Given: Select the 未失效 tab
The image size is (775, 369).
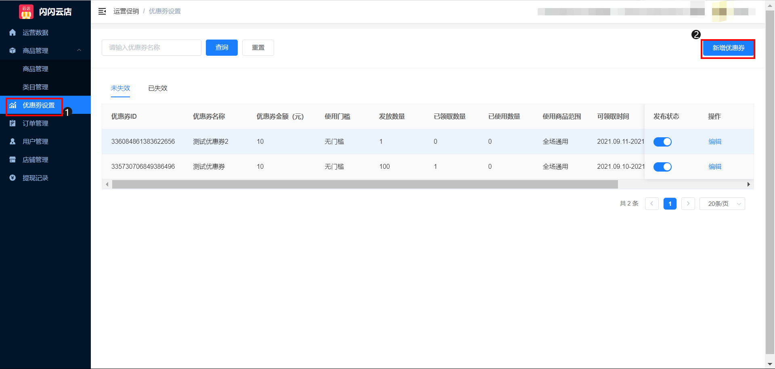Looking at the screenshot, I should (x=120, y=88).
